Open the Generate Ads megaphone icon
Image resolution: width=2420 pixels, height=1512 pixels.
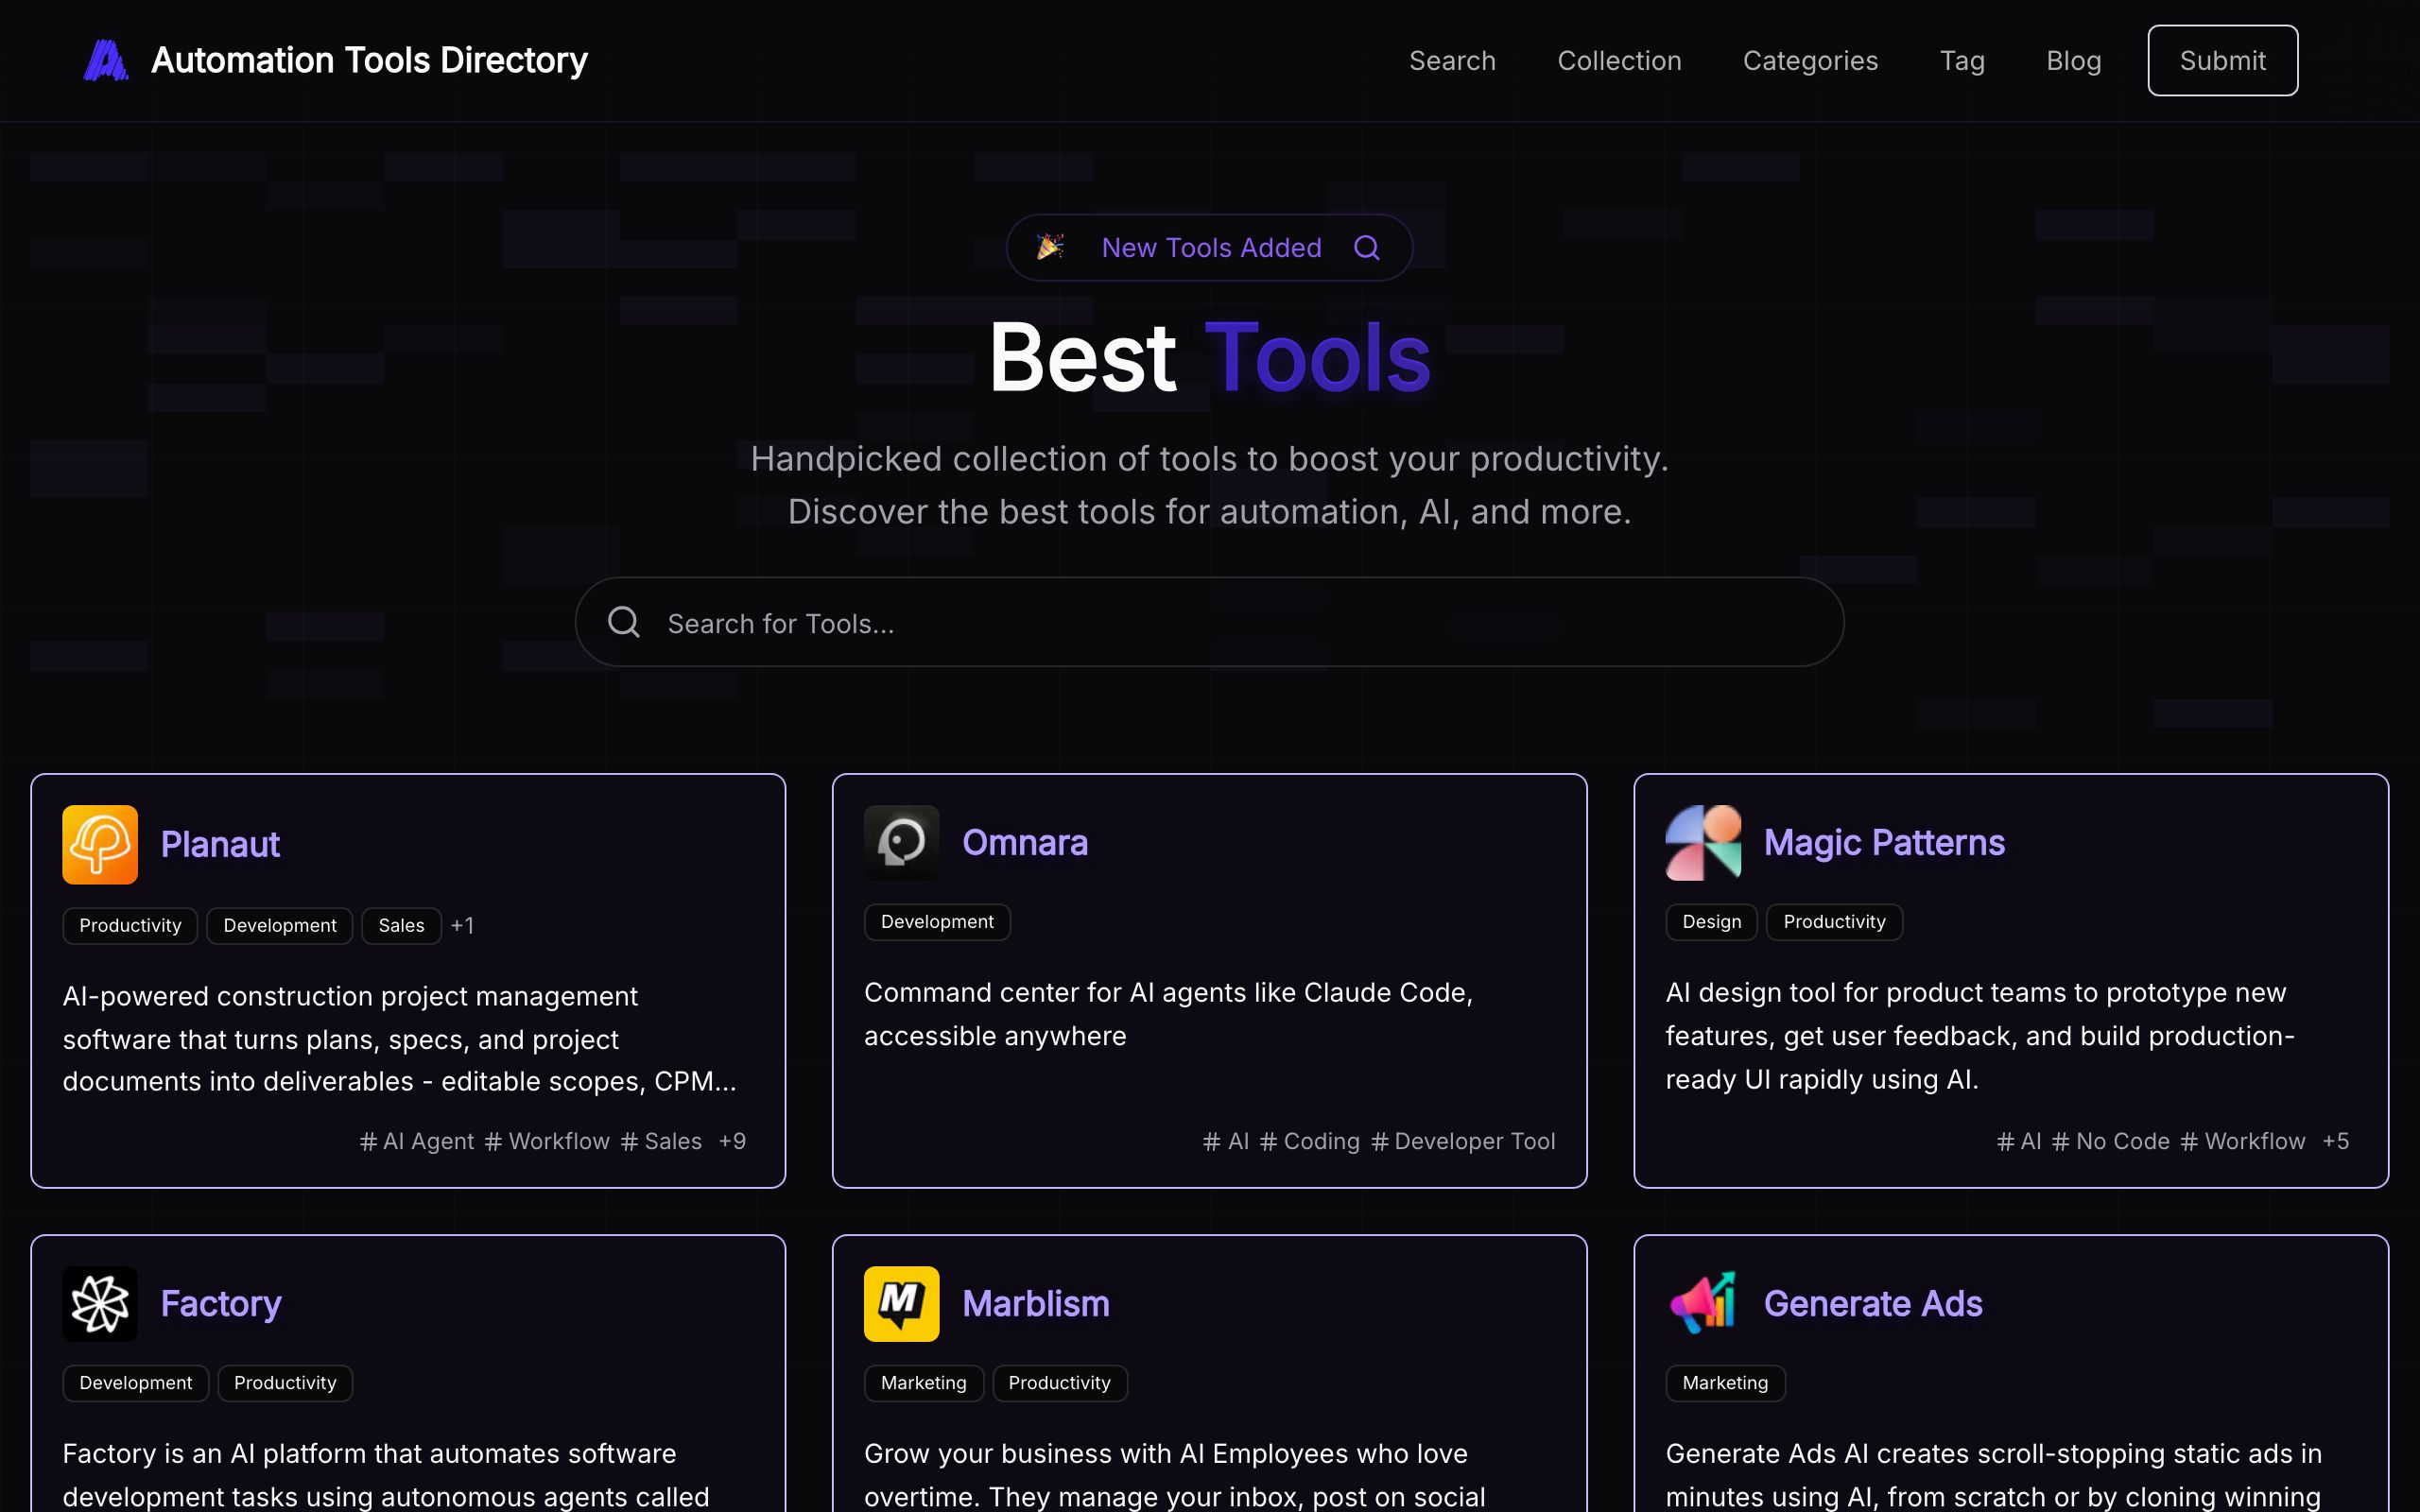click(1703, 1304)
